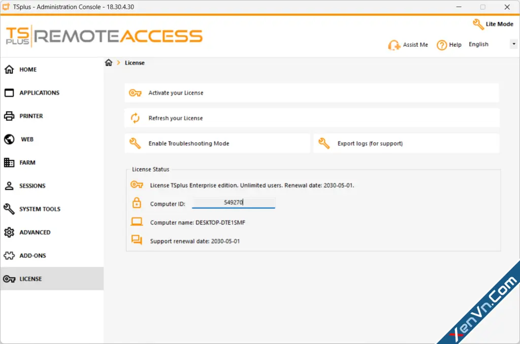Click the key icon in License Status
520x344 pixels.
pyautogui.click(x=137, y=184)
